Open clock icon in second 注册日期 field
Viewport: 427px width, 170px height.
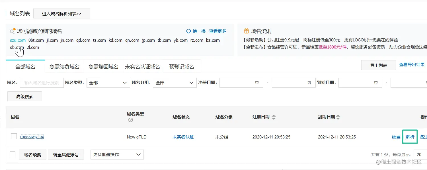click(309, 83)
